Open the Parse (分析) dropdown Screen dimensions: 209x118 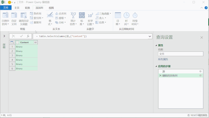click(x=61, y=22)
